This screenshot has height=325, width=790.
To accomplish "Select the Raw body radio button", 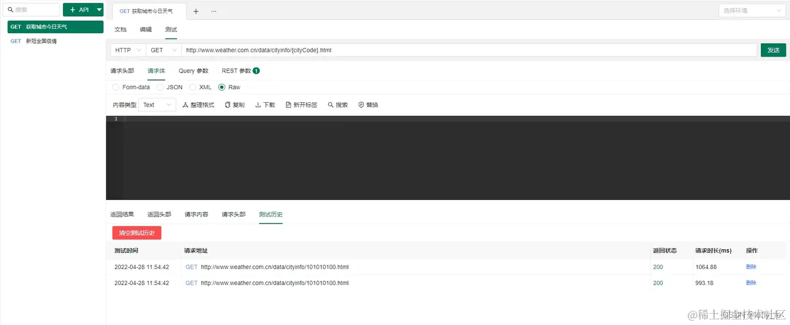I will click(x=222, y=87).
